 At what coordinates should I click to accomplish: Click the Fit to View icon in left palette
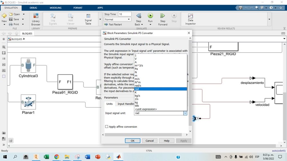[4, 53]
